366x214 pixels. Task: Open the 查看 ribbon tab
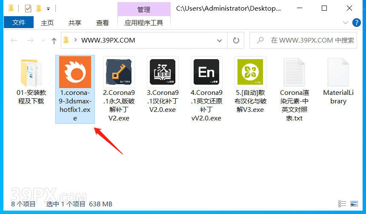coord(102,23)
